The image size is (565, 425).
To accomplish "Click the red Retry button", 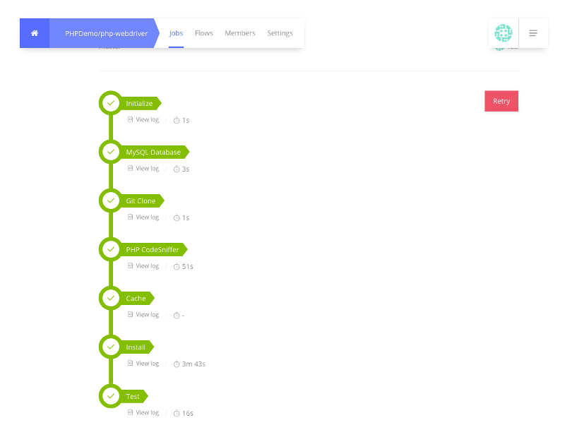I will (501, 101).
